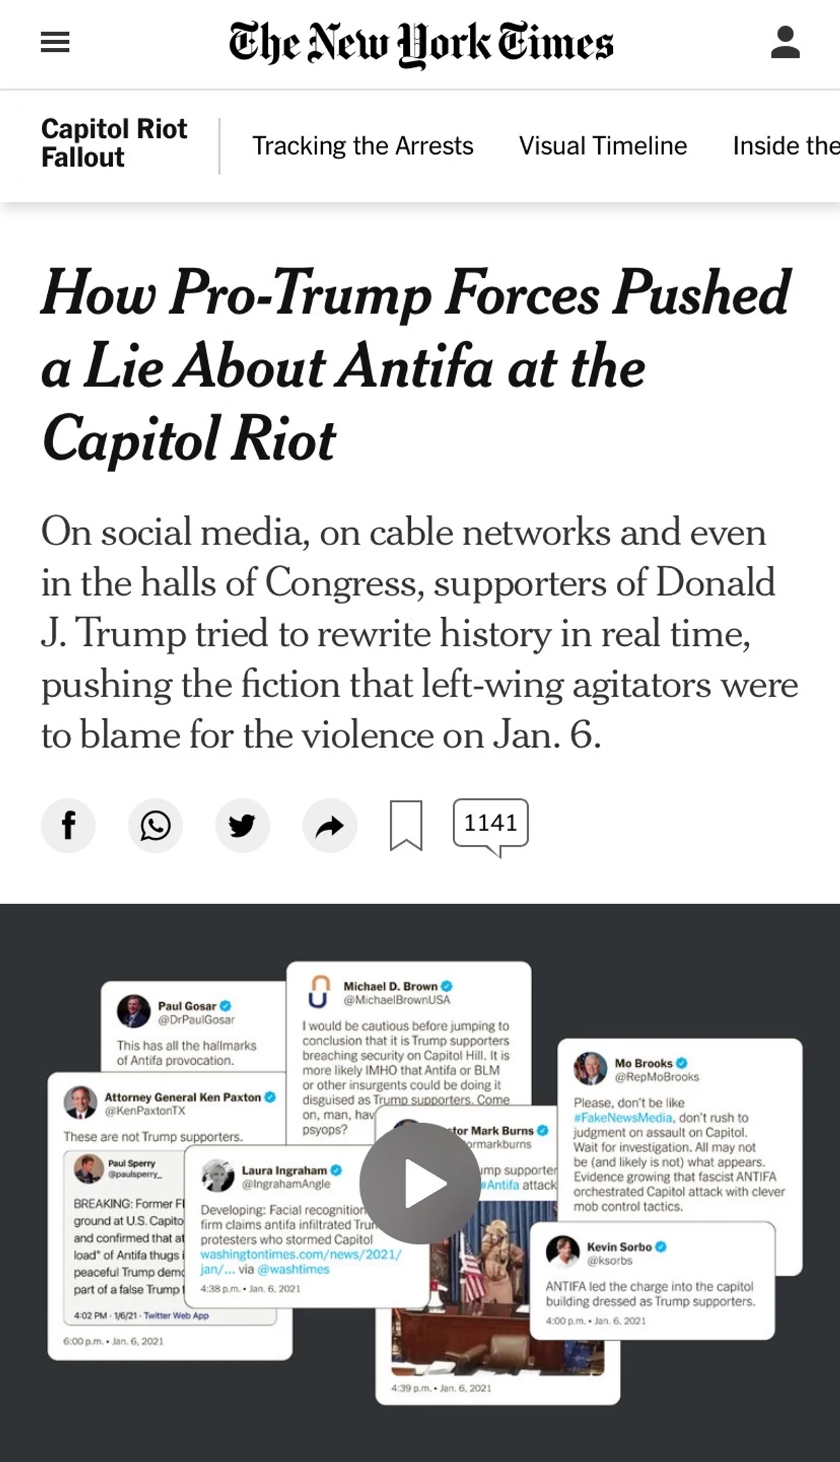Open the user account profile icon
Viewport: 840px width, 1462px height.
pos(785,43)
